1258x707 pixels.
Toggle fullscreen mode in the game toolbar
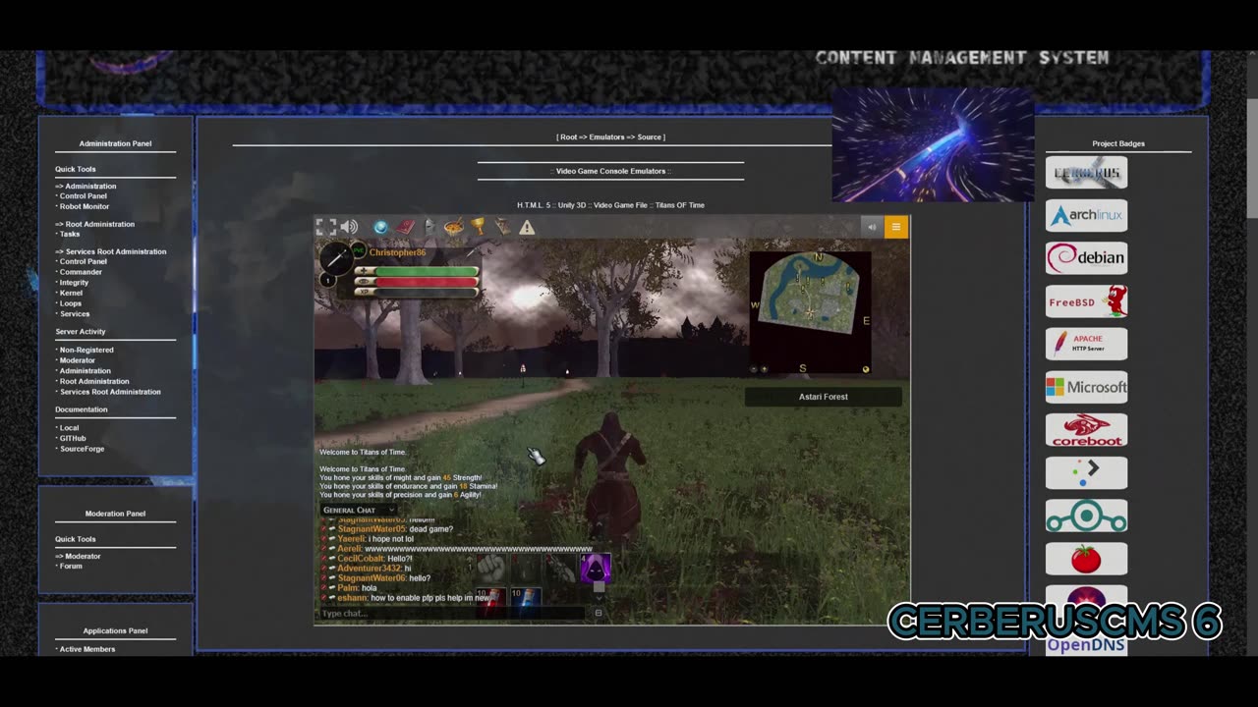[x=326, y=227]
